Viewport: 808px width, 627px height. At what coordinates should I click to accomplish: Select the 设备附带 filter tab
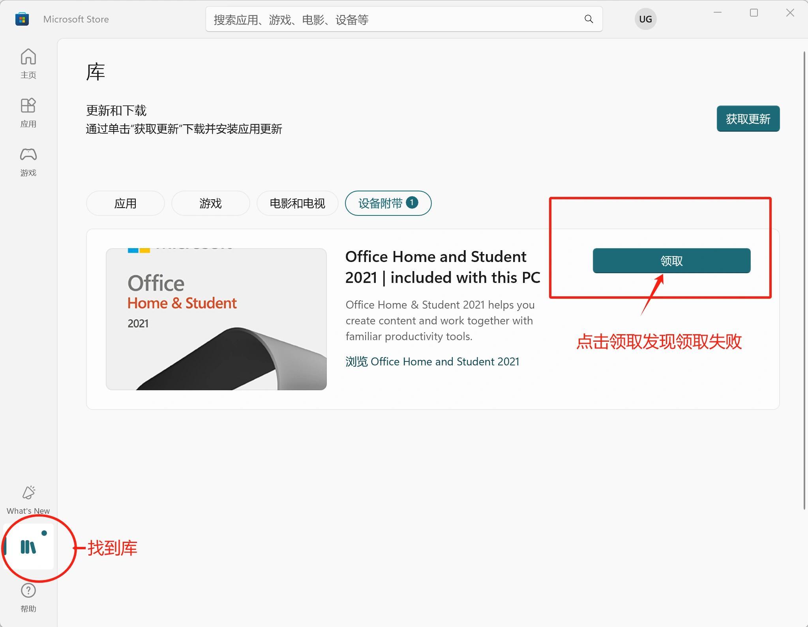point(388,203)
